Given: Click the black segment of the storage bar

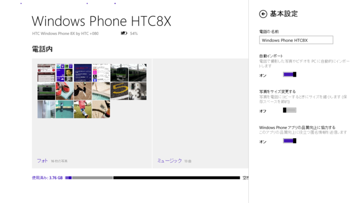Looking at the screenshot, I should [x=177, y=178].
